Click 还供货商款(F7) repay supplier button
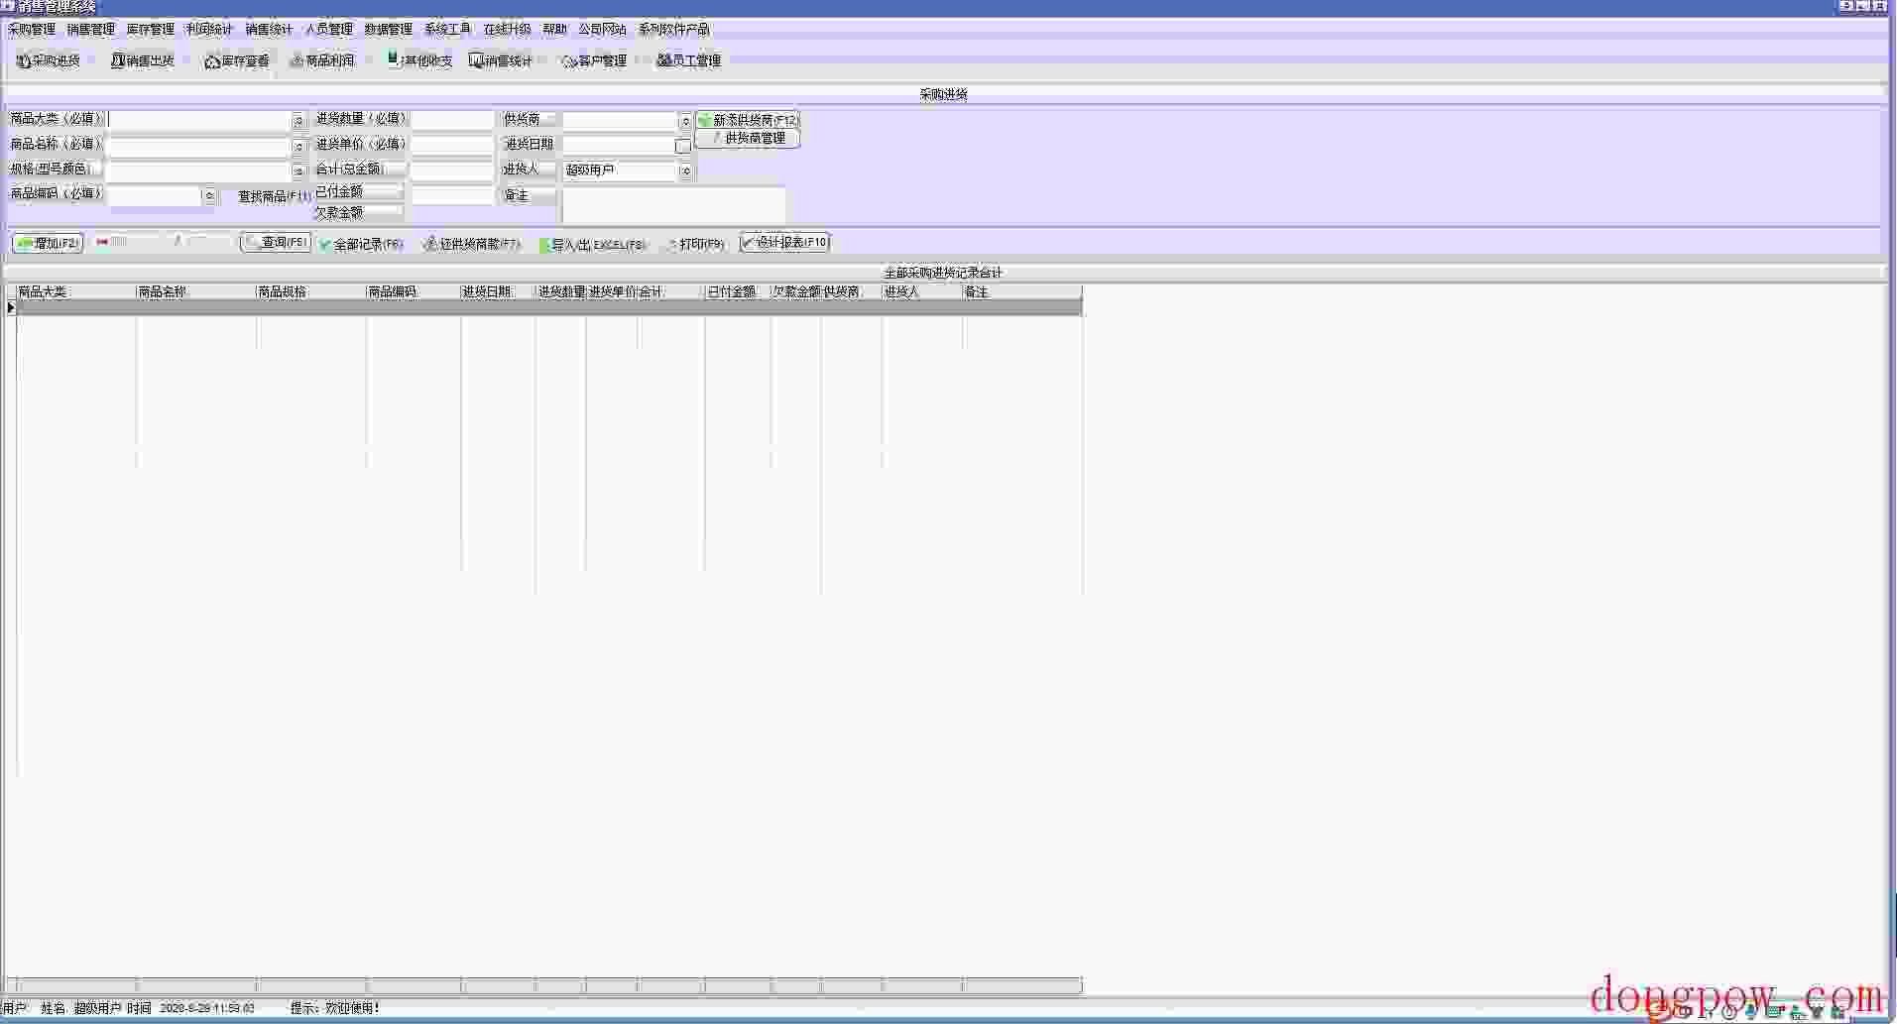The image size is (1897, 1024). coord(472,244)
